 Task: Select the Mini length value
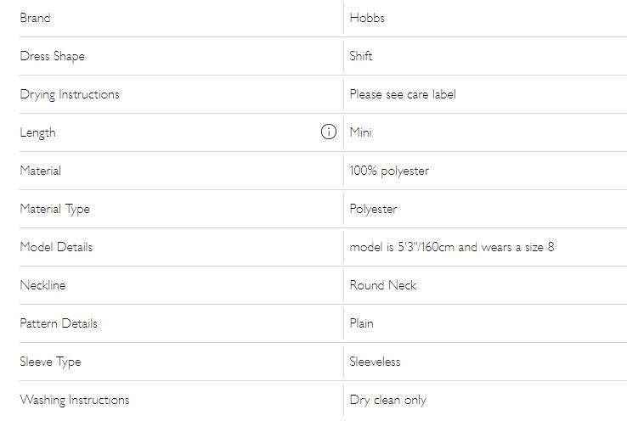coord(360,132)
